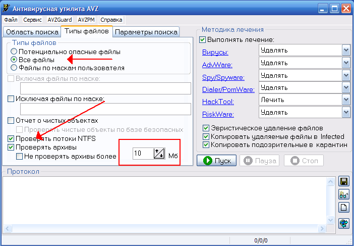Click the Стоп button

[x=304, y=161]
